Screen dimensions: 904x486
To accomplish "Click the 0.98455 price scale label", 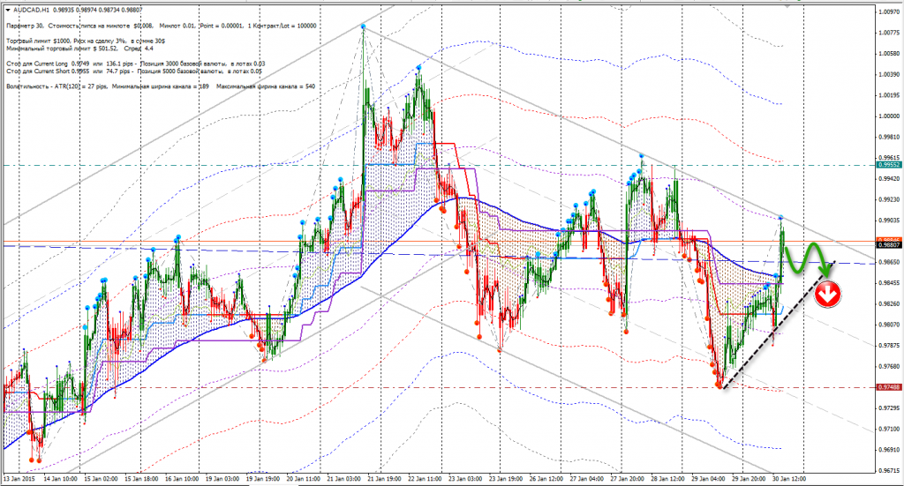I will [x=888, y=283].
